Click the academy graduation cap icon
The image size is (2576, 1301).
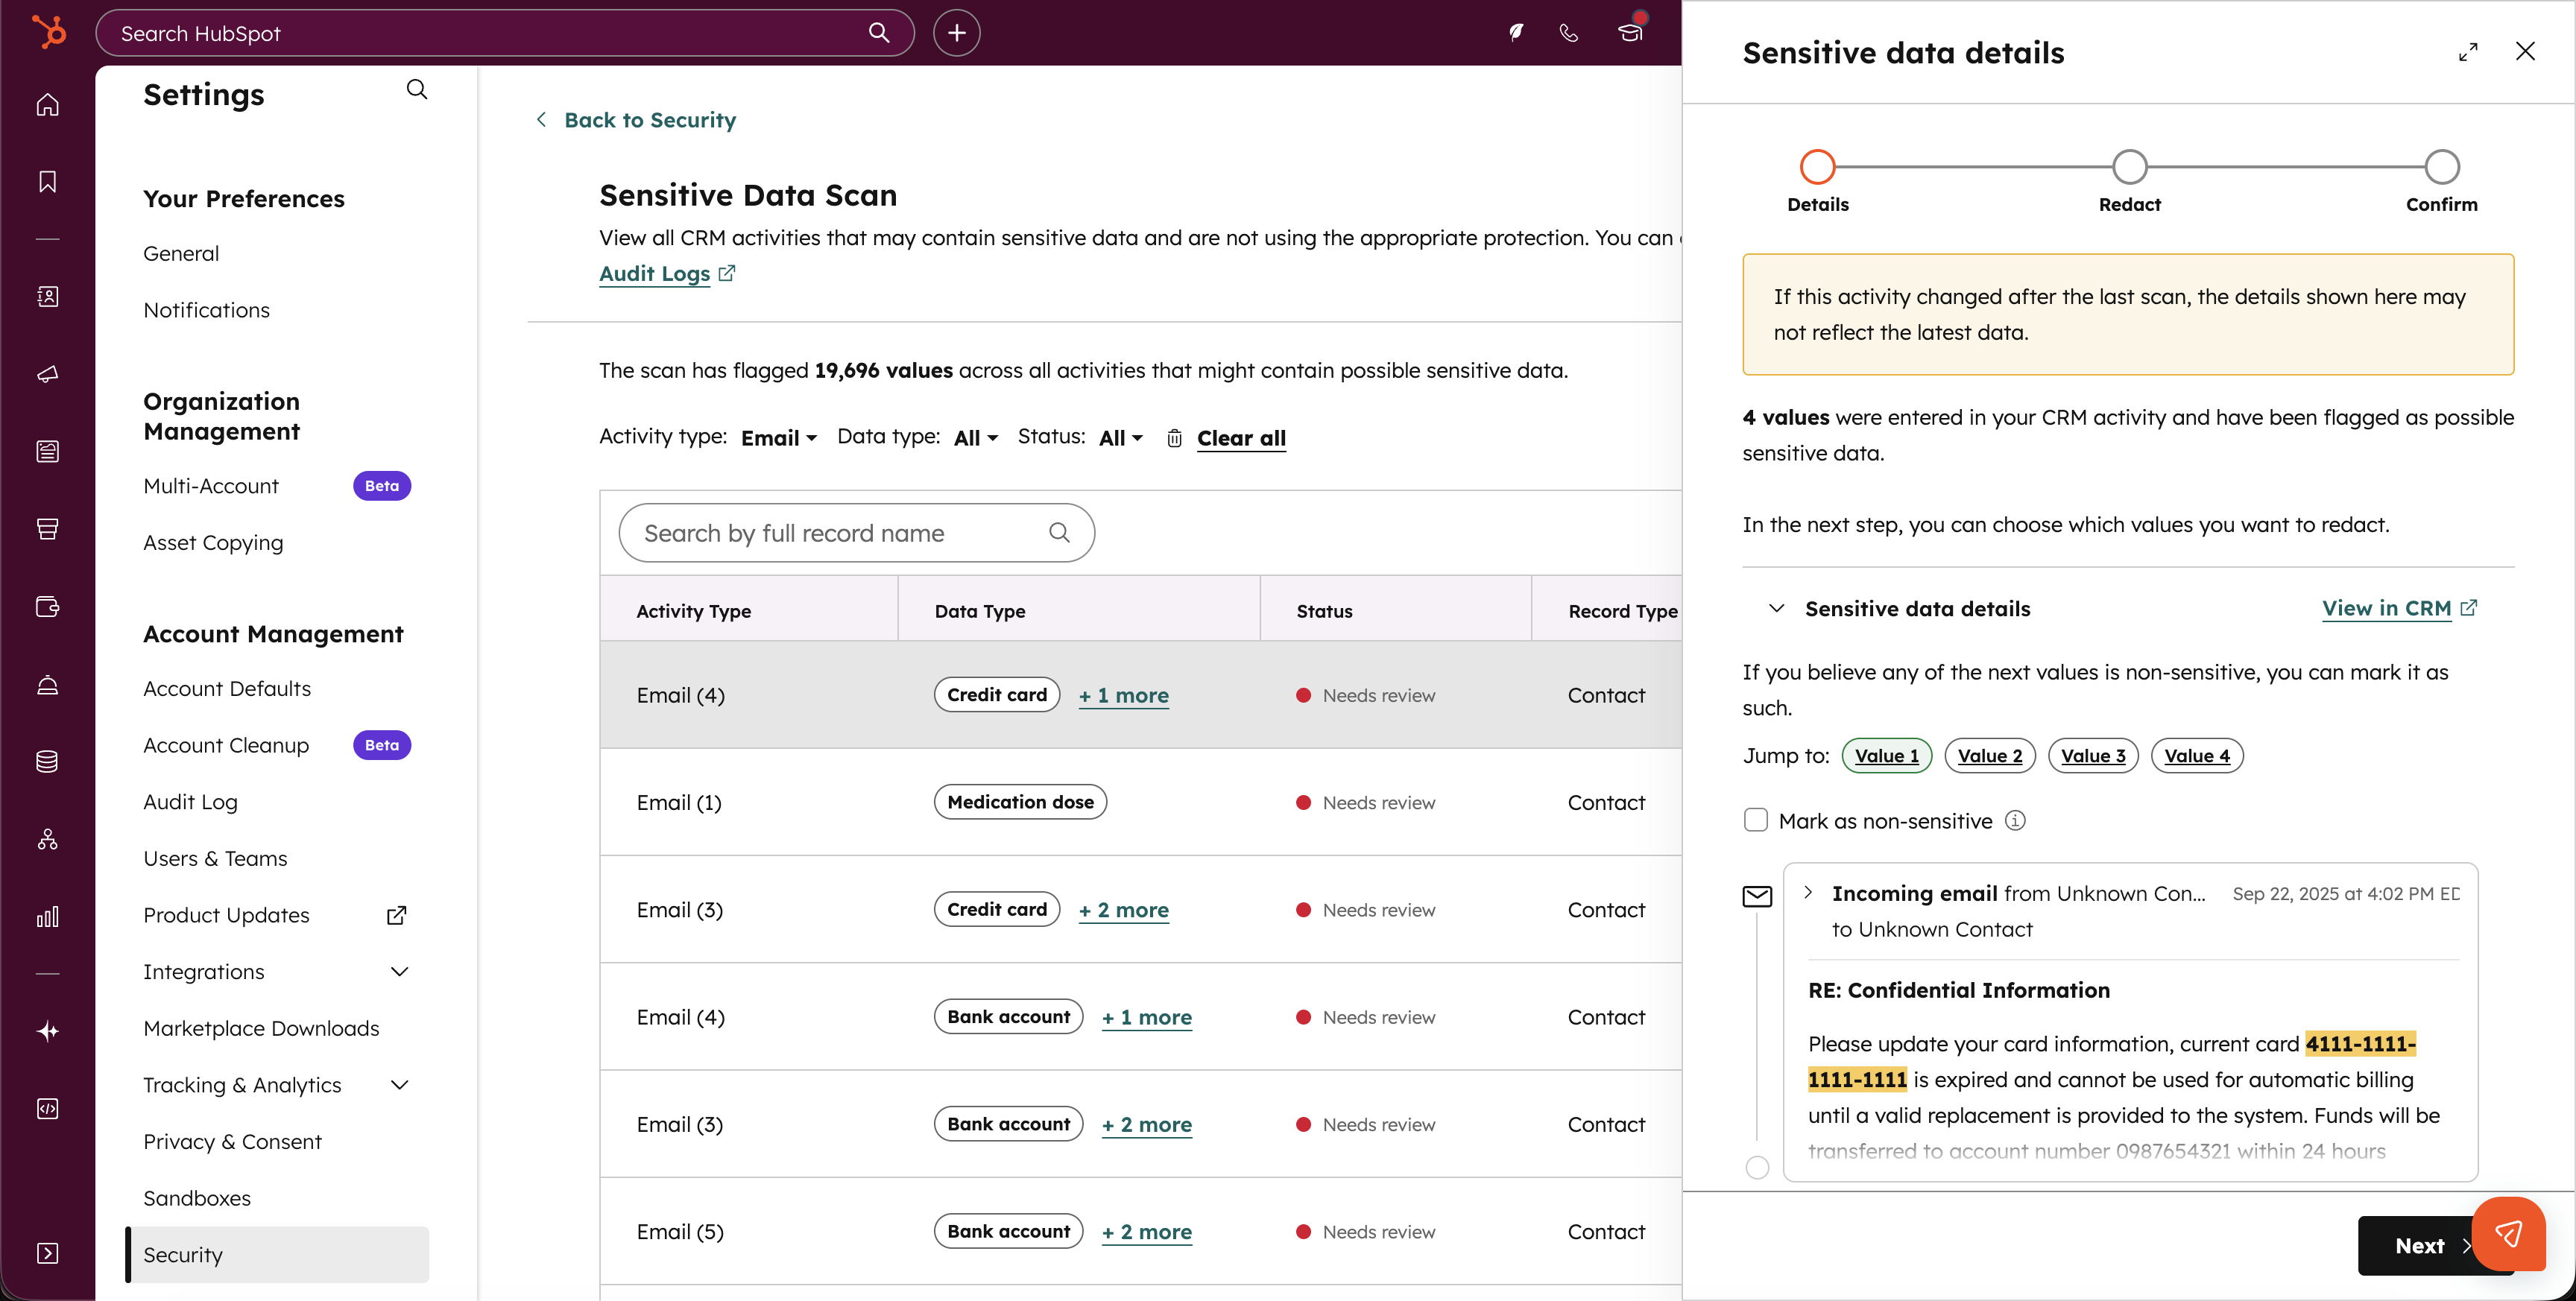(1630, 33)
